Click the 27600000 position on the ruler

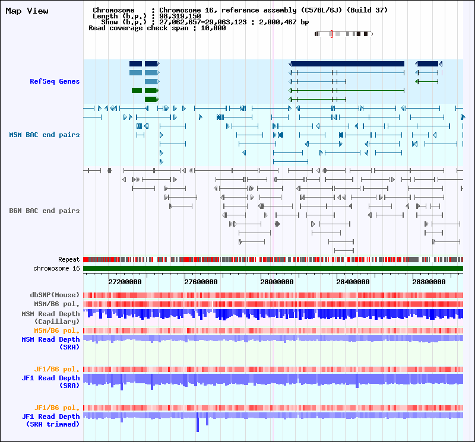[x=201, y=282]
